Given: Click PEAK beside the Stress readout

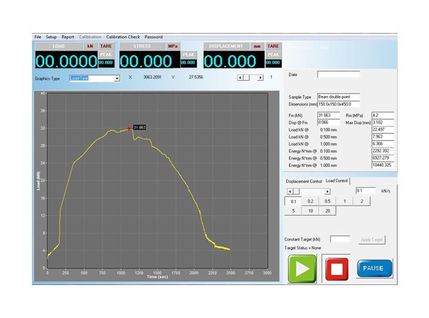Looking at the screenshot, I should [x=189, y=54].
